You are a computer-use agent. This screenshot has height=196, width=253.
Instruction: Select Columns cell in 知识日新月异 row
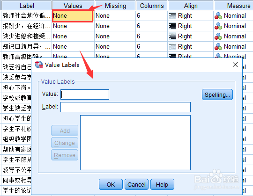[152, 46]
